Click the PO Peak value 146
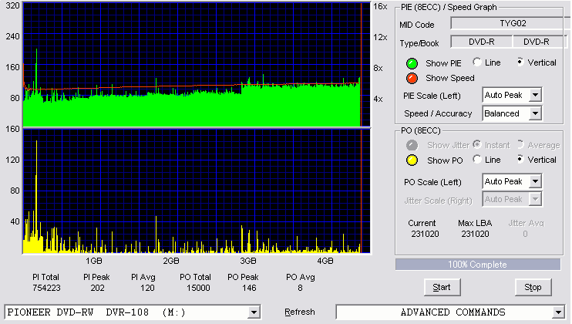 click(x=249, y=288)
